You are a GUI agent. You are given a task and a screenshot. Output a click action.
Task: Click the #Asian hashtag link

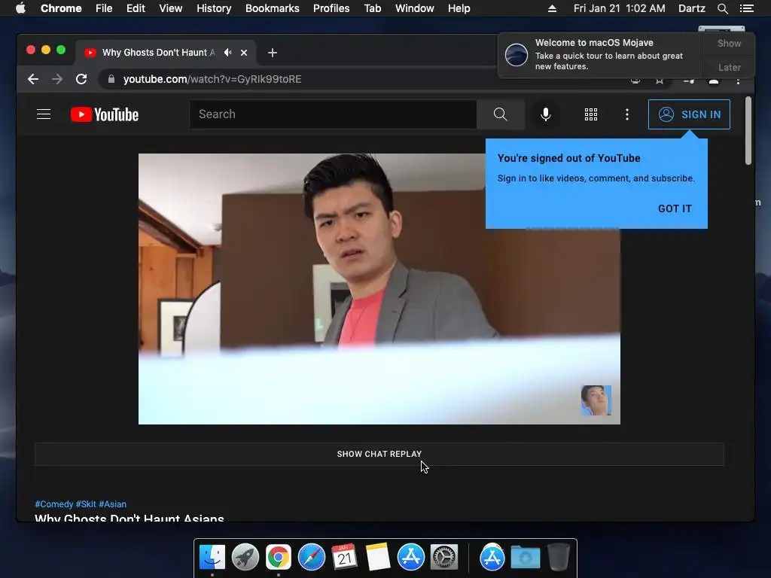(113, 504)
